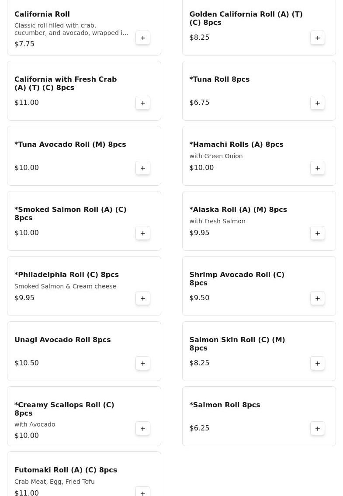Click the *Salmon Roll 8pcs title
The width and height of the screenshot is (343, 496).
[225, 405]
